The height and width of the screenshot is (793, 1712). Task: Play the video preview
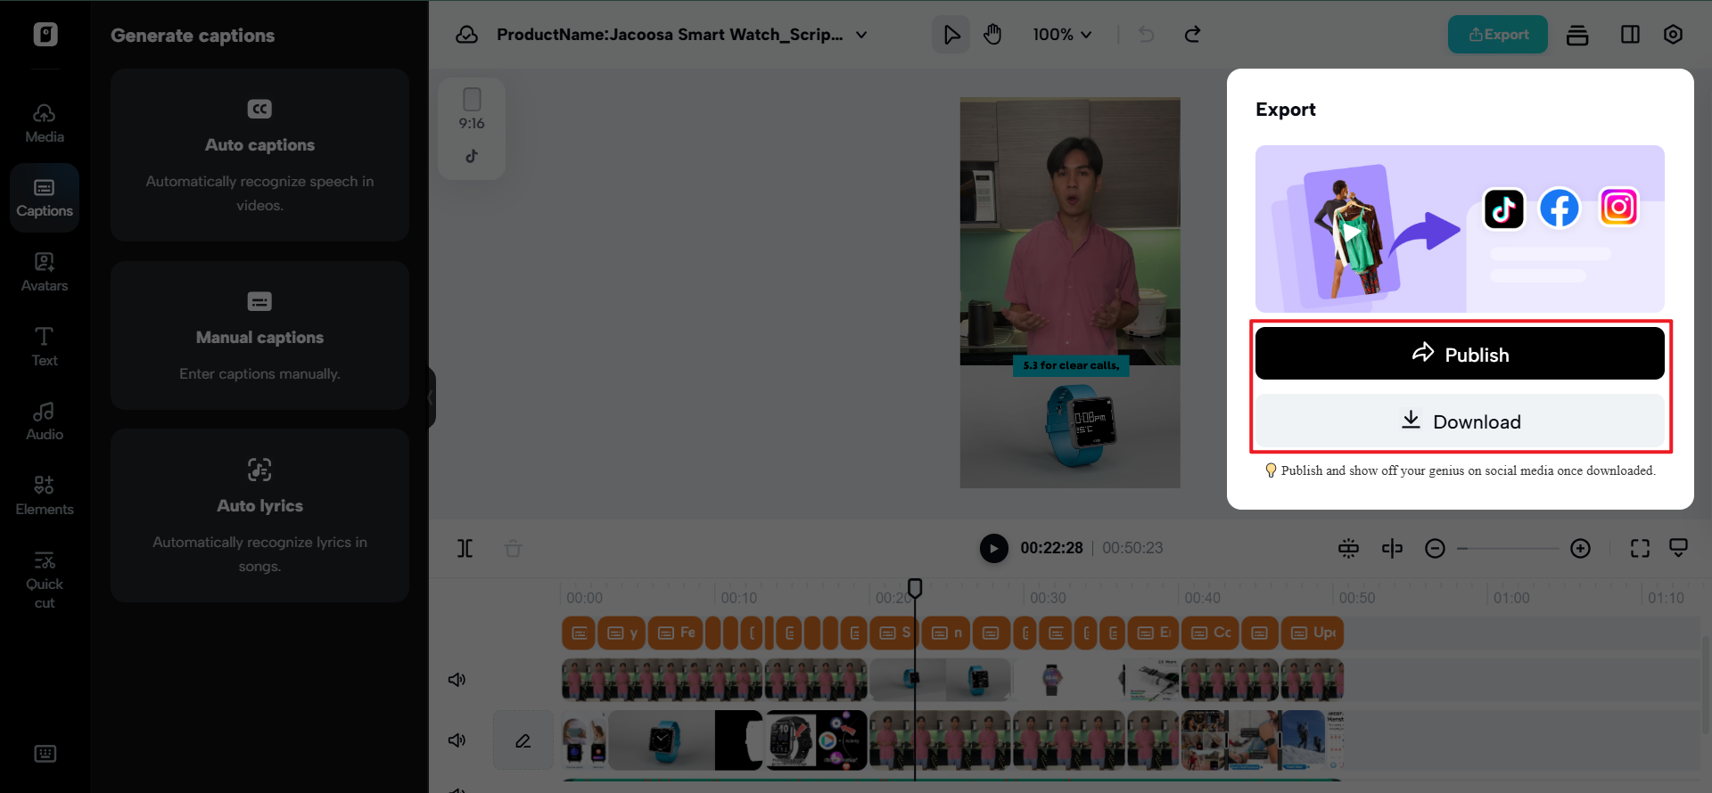(x=993, y=548)
